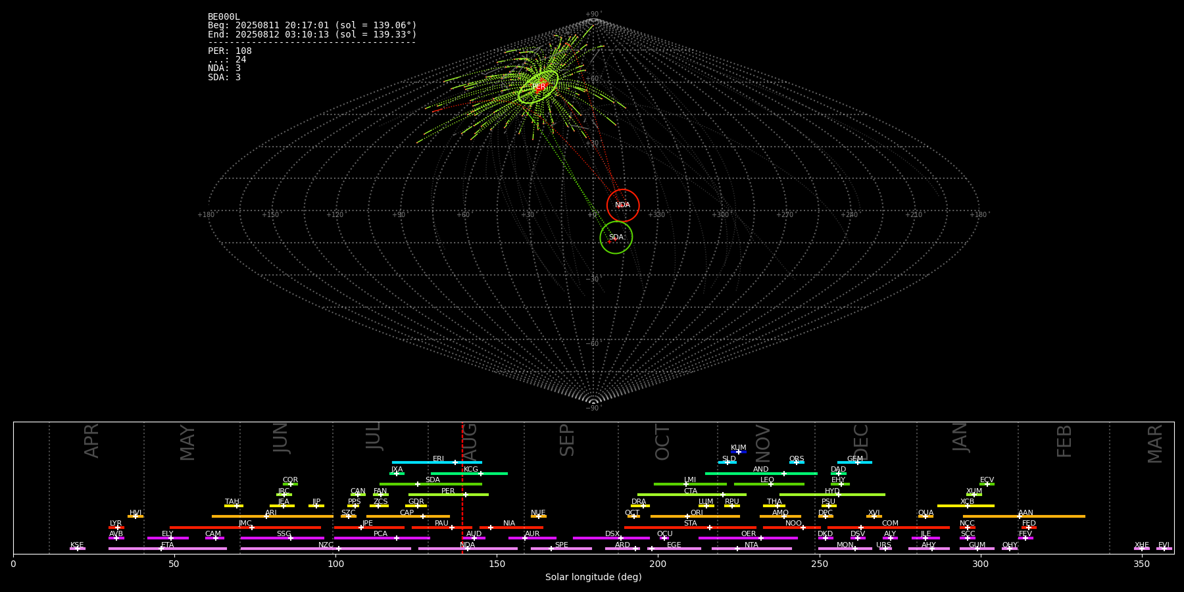Click the +90 declination label atop the sky map
Screen dimensions: 1184x592
[593, 14]
